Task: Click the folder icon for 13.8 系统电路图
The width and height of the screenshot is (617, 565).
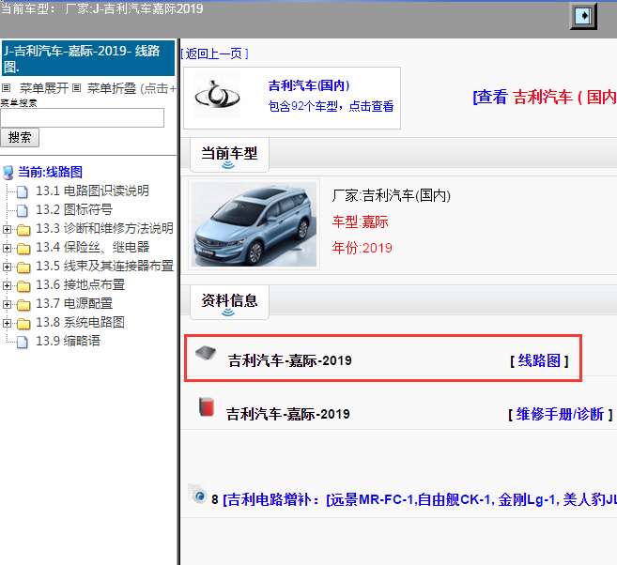Action: [x=23, y=324]
